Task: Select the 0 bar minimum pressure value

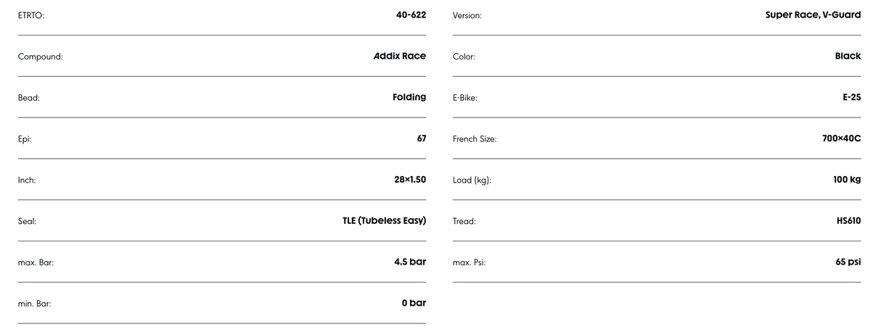Action: (414, 303)
